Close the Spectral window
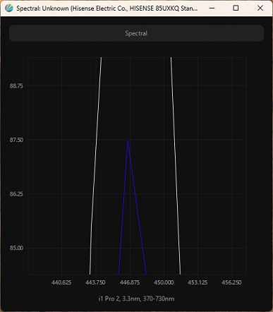Image resolution: width=273 pixels, height=312 pixels. coord(260,8)
